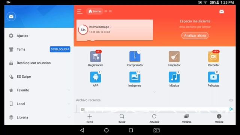Tap the Analizar ahora button
The width and height of the screenshot is (240, 135).
point(195,36)
